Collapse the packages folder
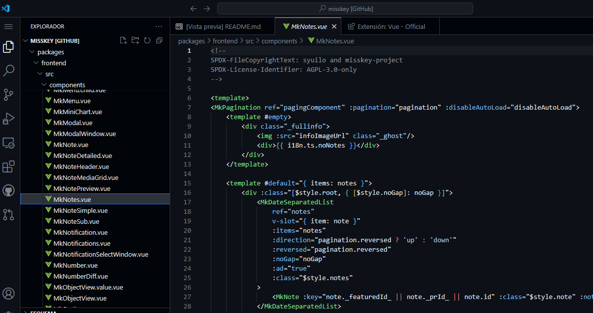 [x=50, y=52]
